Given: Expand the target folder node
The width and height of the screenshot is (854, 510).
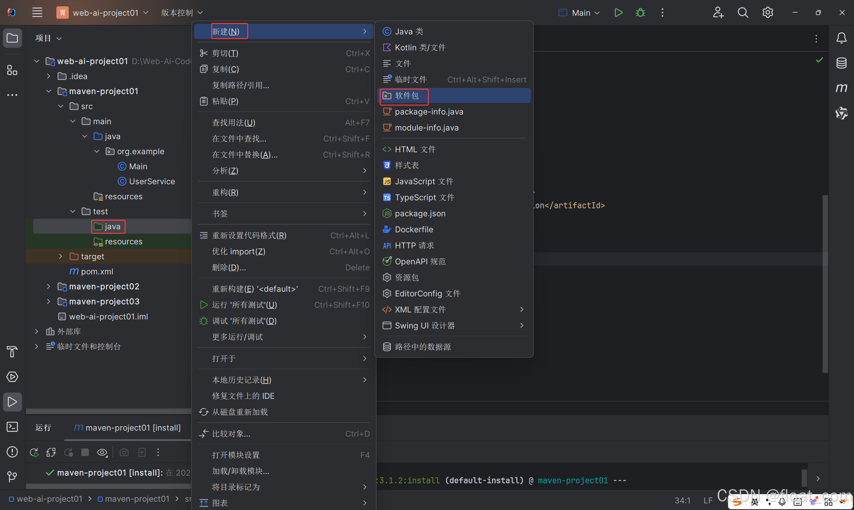Looking at the screenshot, I should (x=60, y=256).
